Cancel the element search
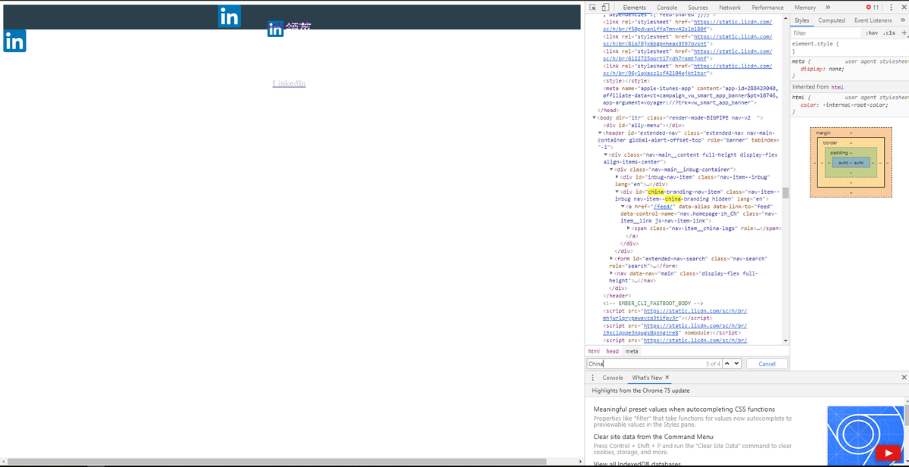The image size is (909, 467). [x=767, y=364]
